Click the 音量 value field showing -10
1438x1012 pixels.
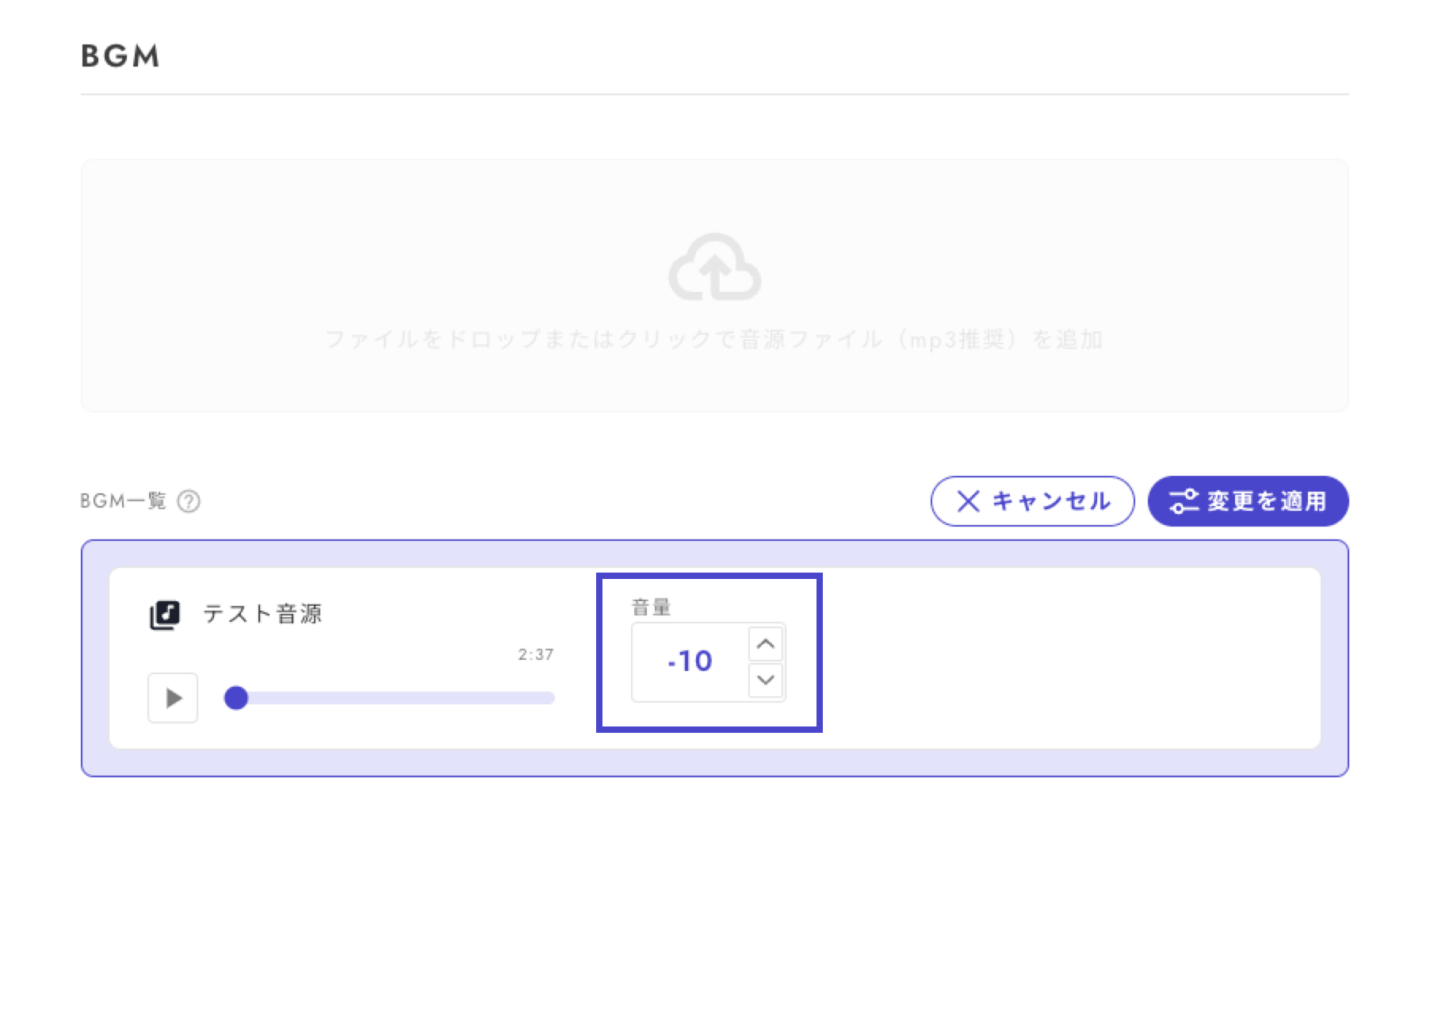pos(690,661)
